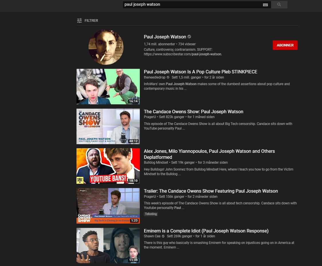Open Candace Owens Show London thumbnail
The height and width of the screenshot is (266, 322).
point(108,126)
